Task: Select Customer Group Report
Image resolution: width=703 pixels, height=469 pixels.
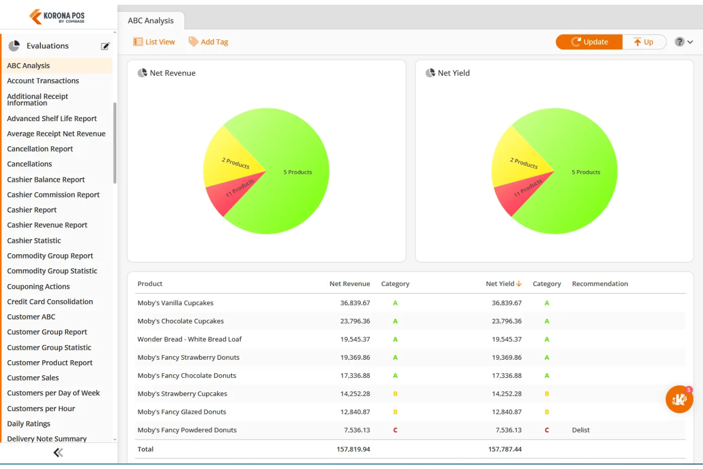Action: click(x=47, y=332)
